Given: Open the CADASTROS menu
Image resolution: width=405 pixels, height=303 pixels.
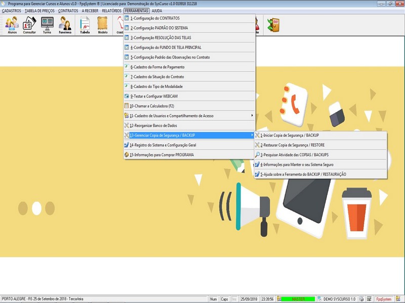Looking at the screenshot, I should tap(12, 10).
